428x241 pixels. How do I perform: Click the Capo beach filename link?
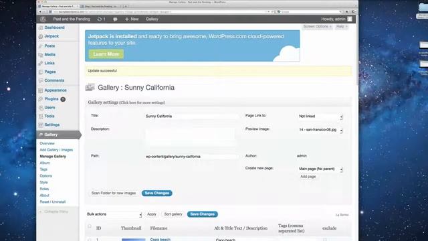pos(160,240)
